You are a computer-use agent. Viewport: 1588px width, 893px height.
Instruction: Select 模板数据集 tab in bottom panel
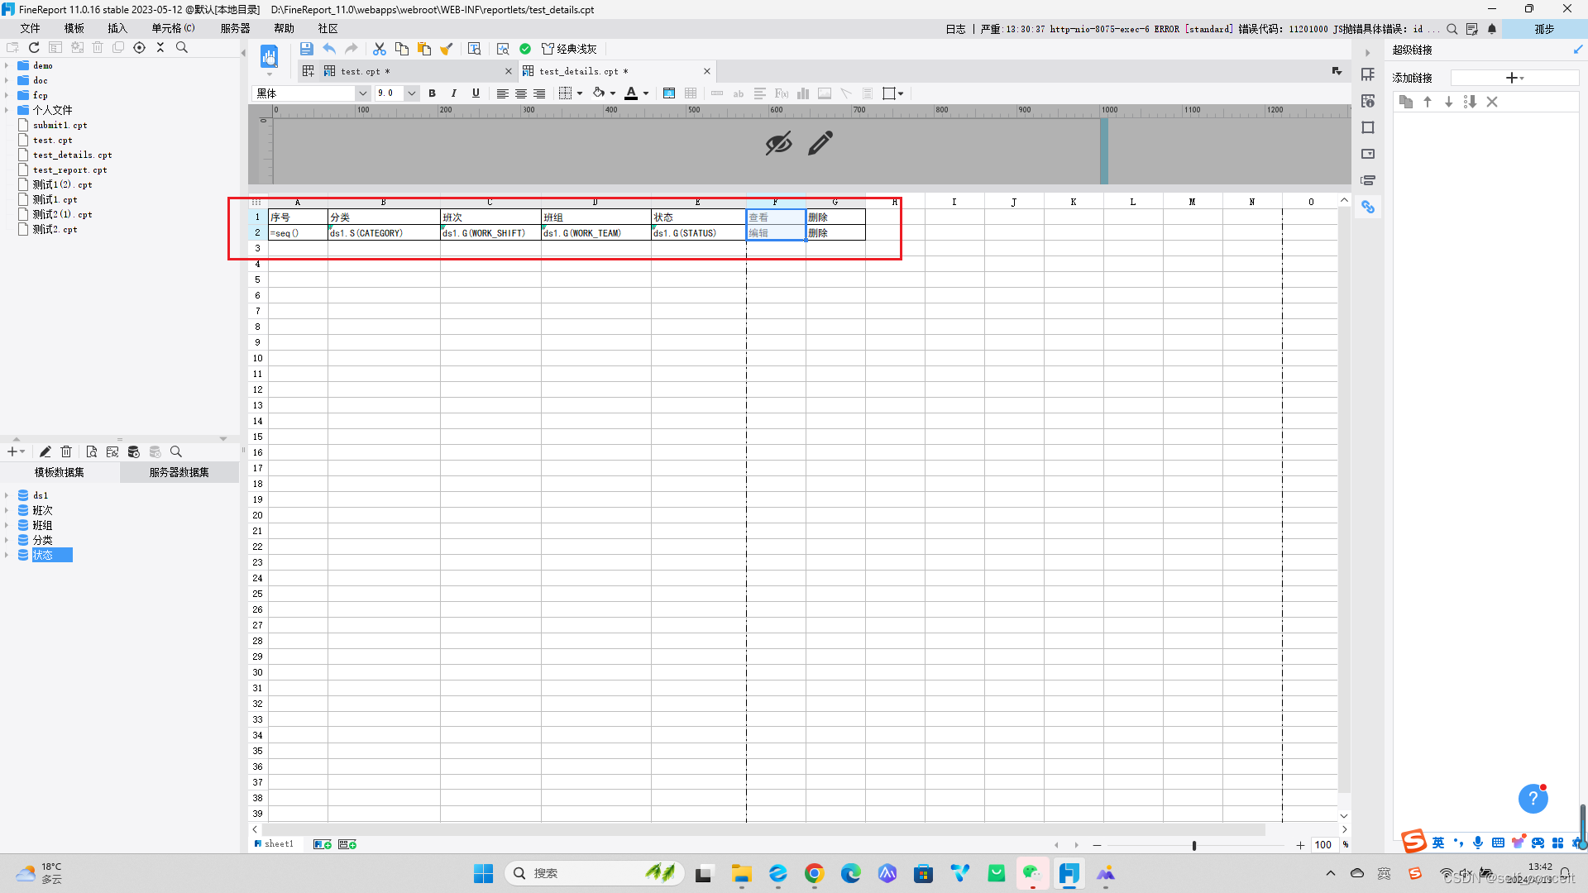point(59,471)
